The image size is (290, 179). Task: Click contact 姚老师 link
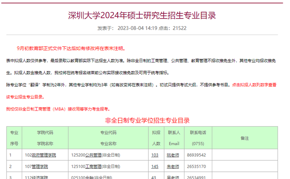(x=173, y=155)
